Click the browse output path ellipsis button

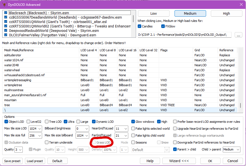[x=238, y=35]
